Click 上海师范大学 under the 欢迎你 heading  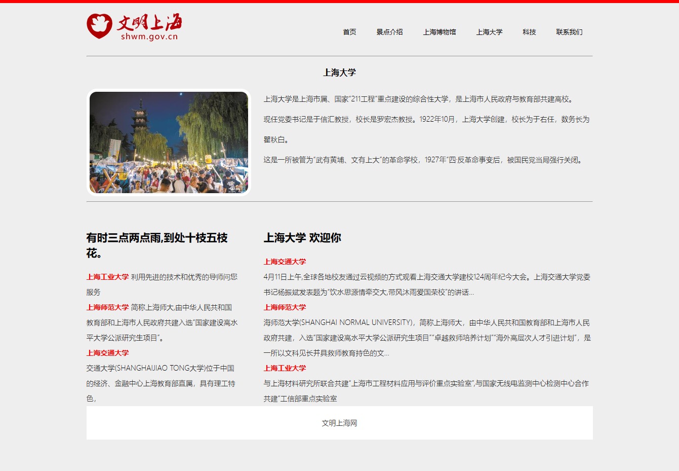(285, 307)
